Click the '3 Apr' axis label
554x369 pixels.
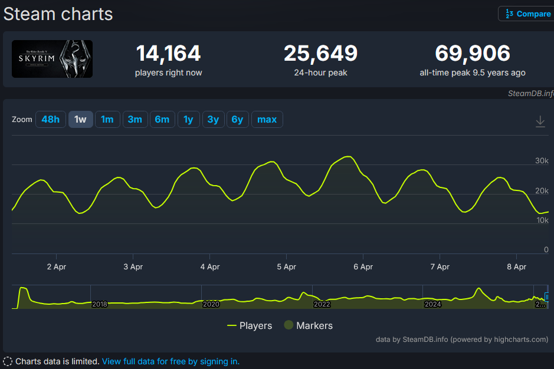133,267
